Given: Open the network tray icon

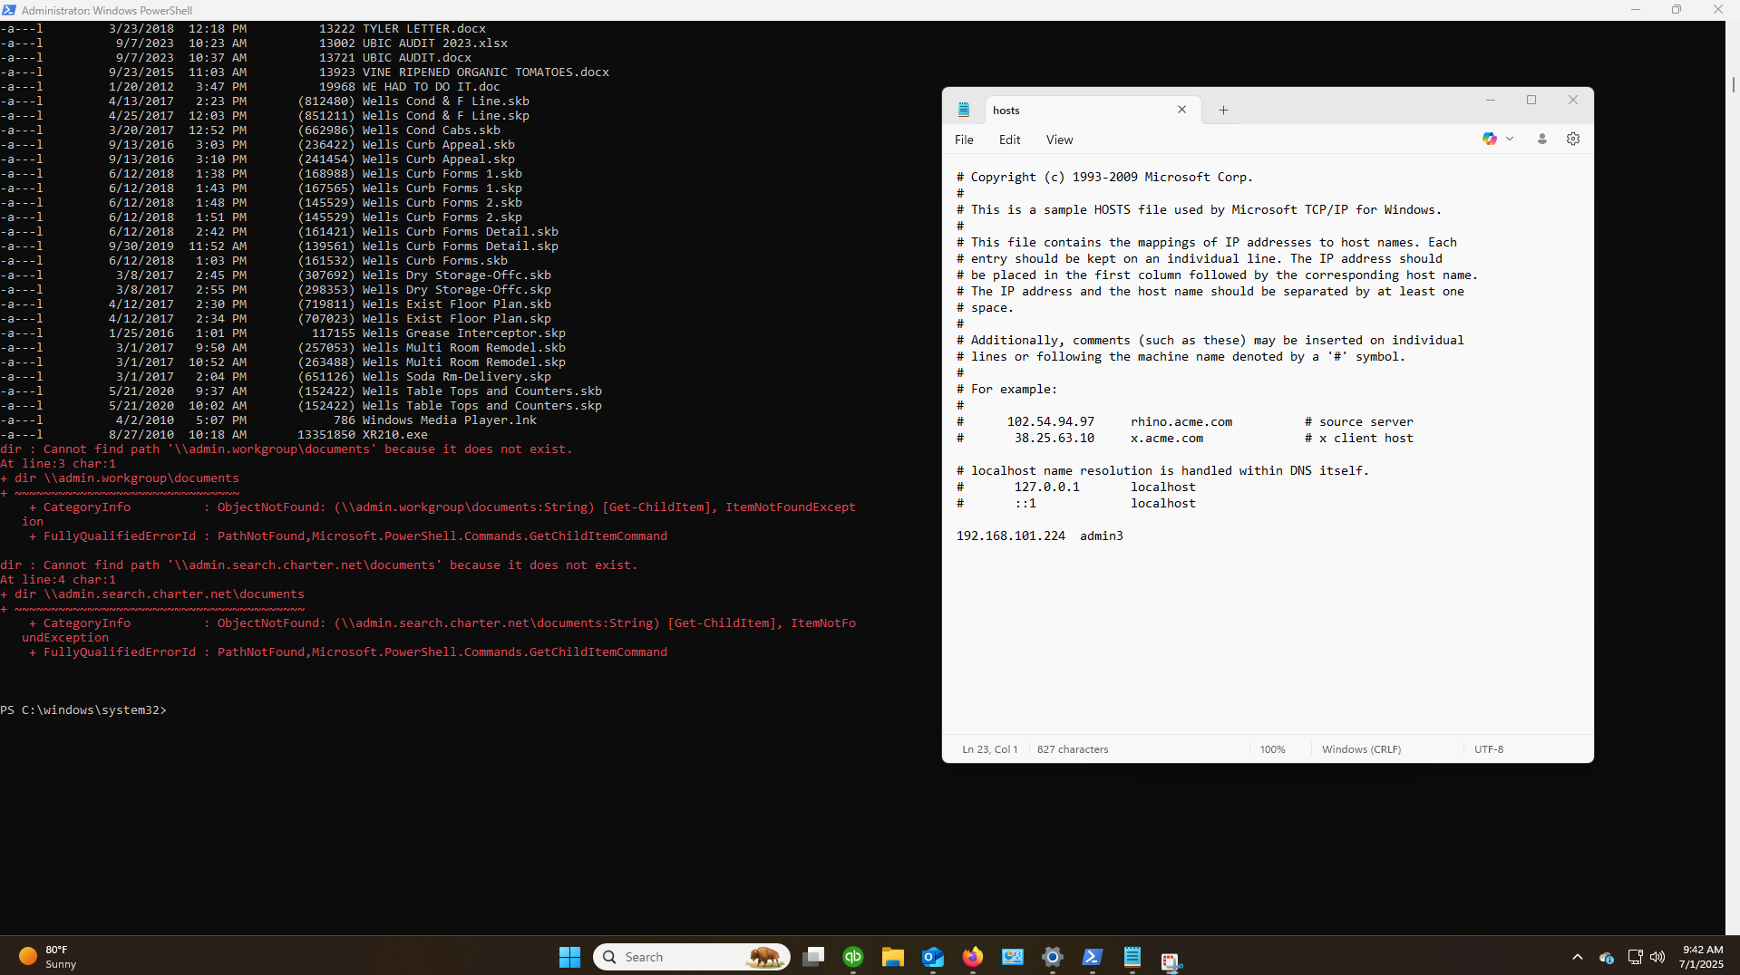Looking at the screenshot, I should tap(1635, 957).
